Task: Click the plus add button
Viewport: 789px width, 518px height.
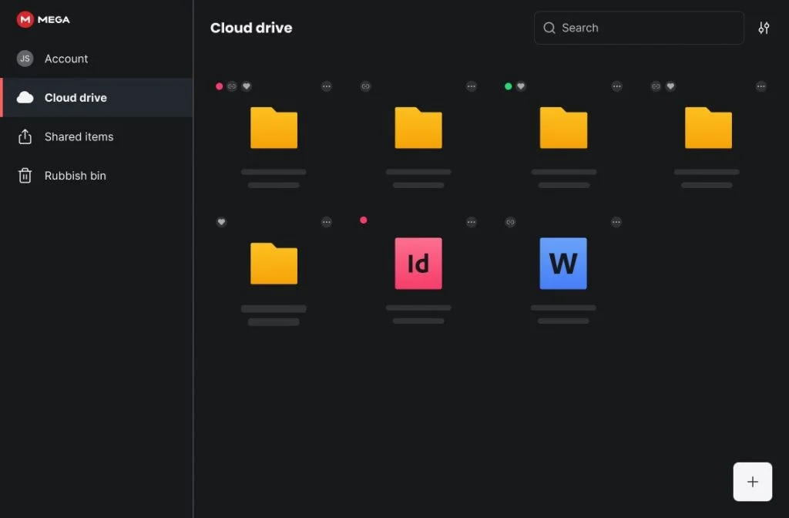Action: pyautogui.click(x=752, y=482)
